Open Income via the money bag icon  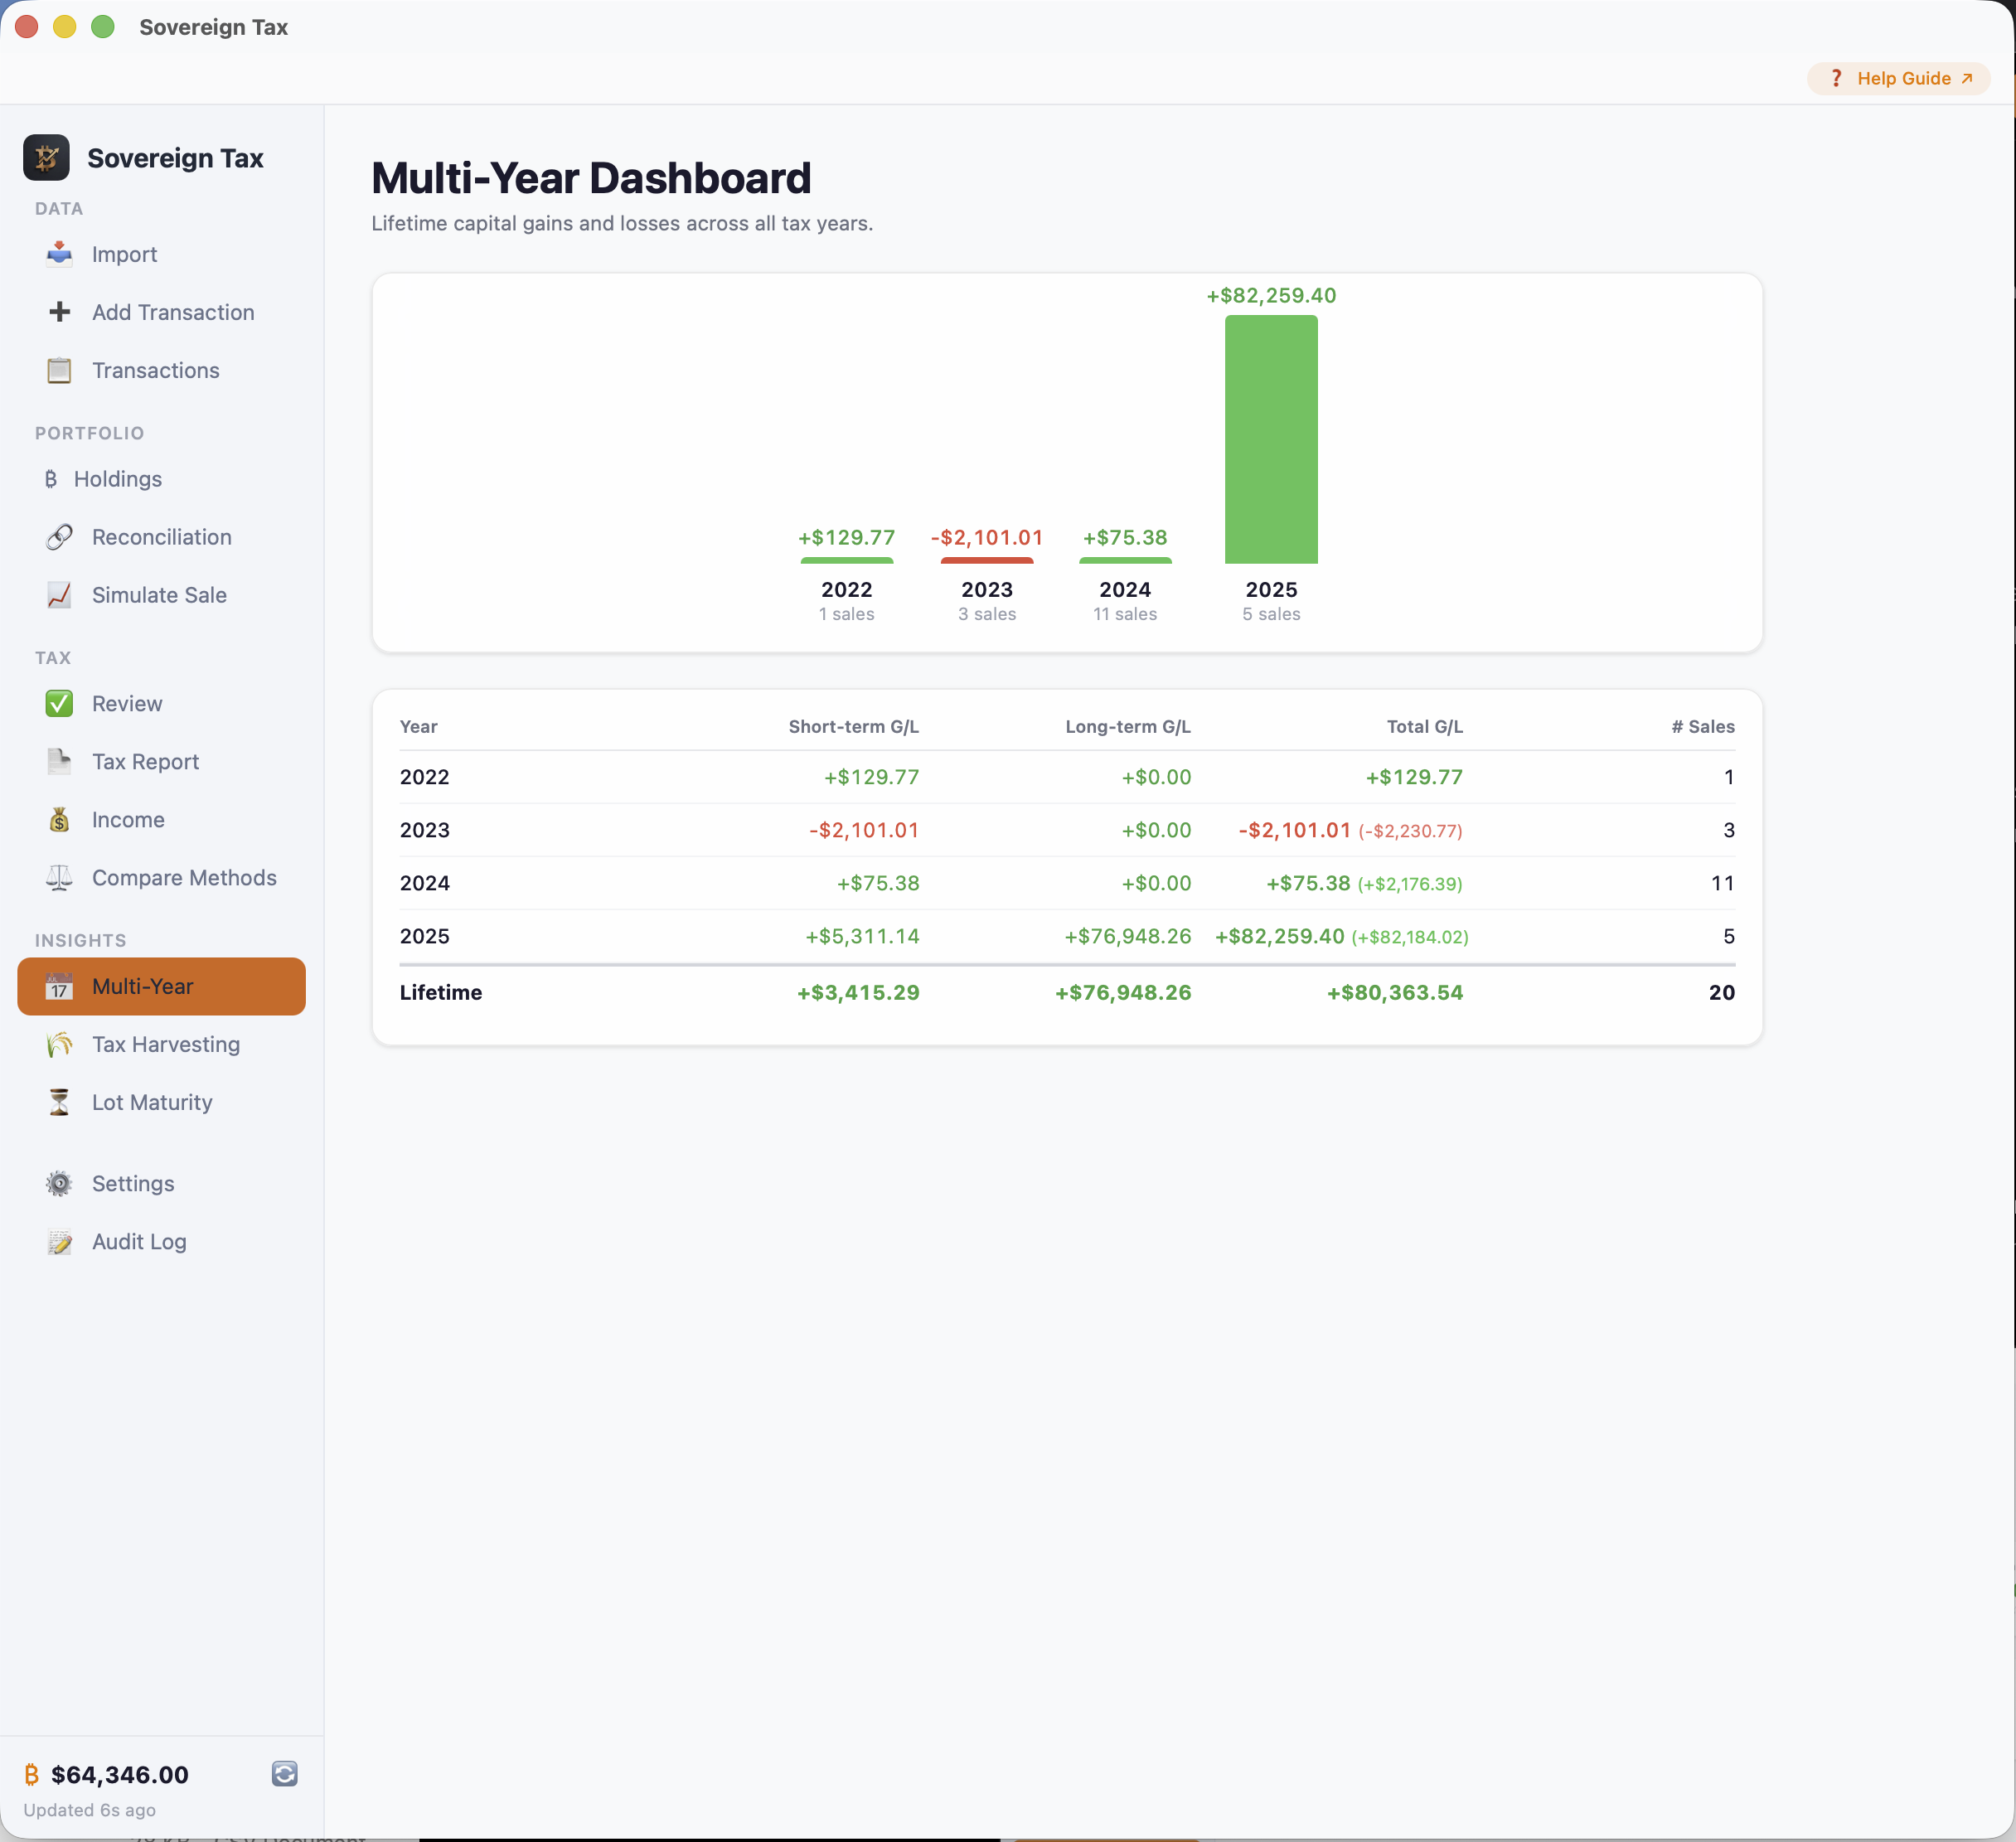pos(128,819)
